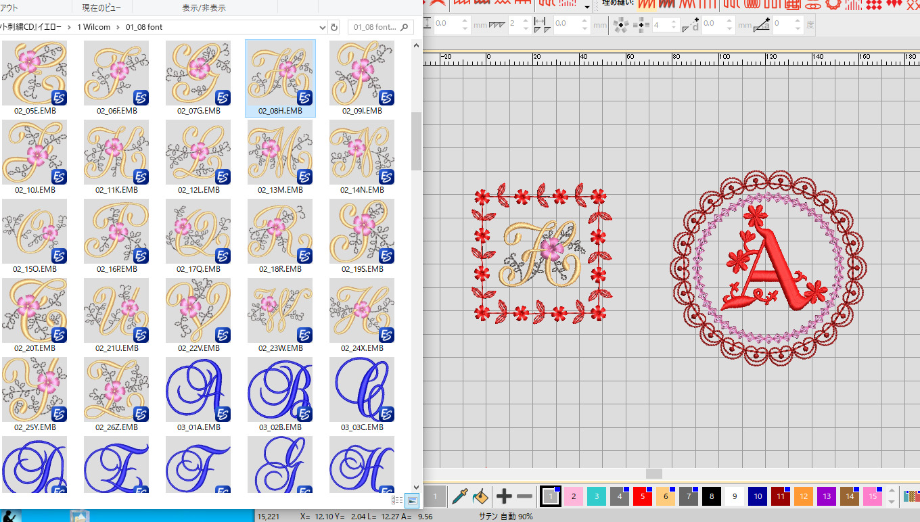The width and height of the screenshot is (920, 522).
Task: Click the angle degree input field
Action: pyautogui.click(x=785, y=24)
